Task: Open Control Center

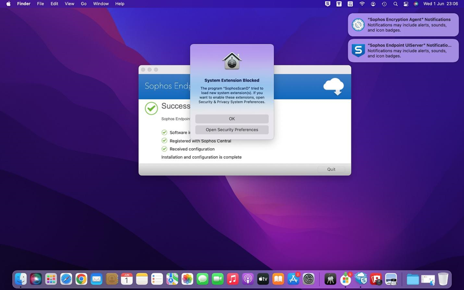Action: coord(406,4)
